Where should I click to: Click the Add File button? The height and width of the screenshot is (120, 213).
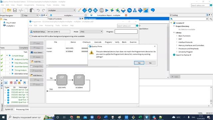(x=37, y=62)
